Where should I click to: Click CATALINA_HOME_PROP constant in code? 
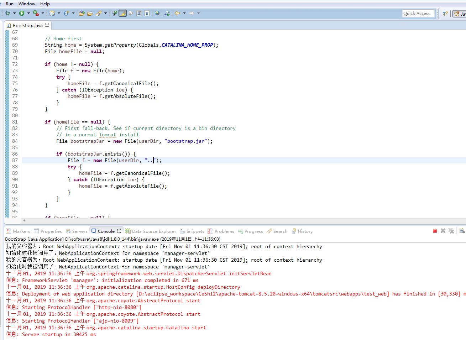pos(187,45)
